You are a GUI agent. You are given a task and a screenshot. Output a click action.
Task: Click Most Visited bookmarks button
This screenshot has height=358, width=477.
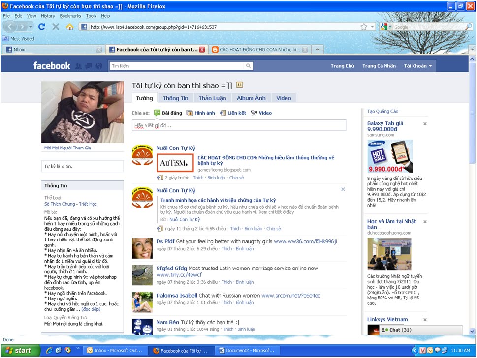coord(18,38)
